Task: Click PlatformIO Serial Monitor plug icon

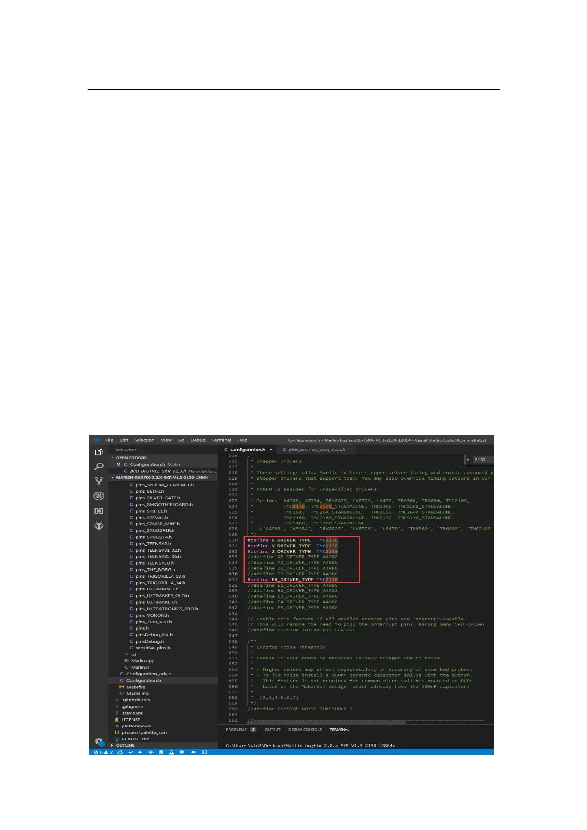Action: coord(193,752)
